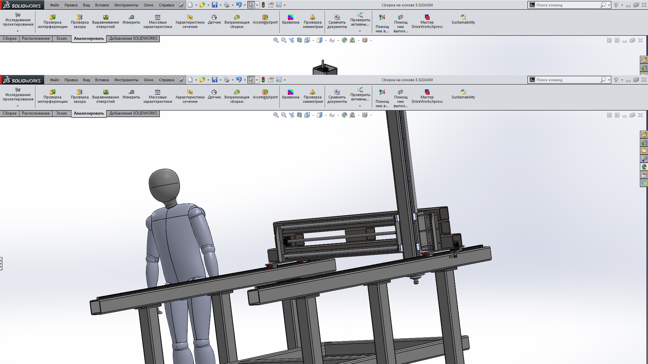
Task: Expand the hidden feature tree handle on the left edge
Action: [1, 264]
